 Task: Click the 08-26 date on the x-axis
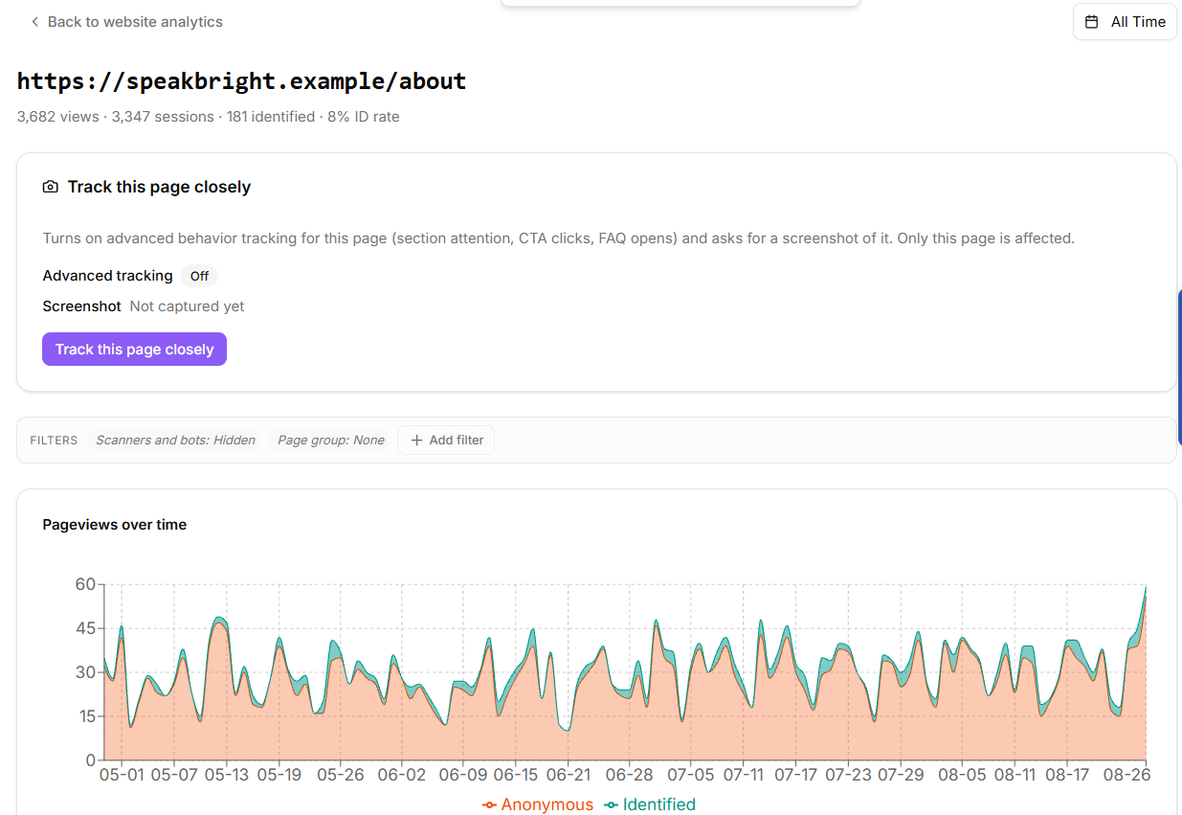point(1126,774)
